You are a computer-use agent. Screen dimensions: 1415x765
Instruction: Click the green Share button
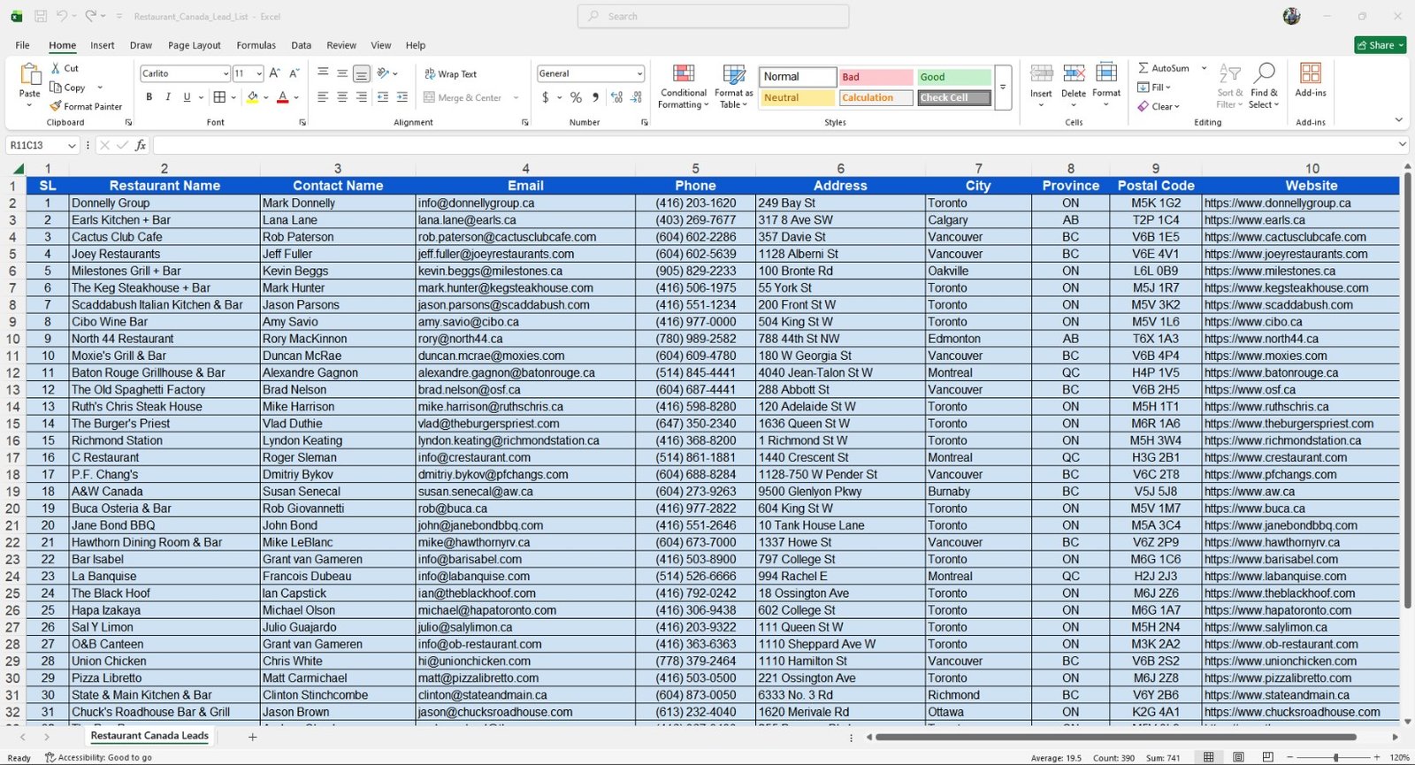(1380, 45)
